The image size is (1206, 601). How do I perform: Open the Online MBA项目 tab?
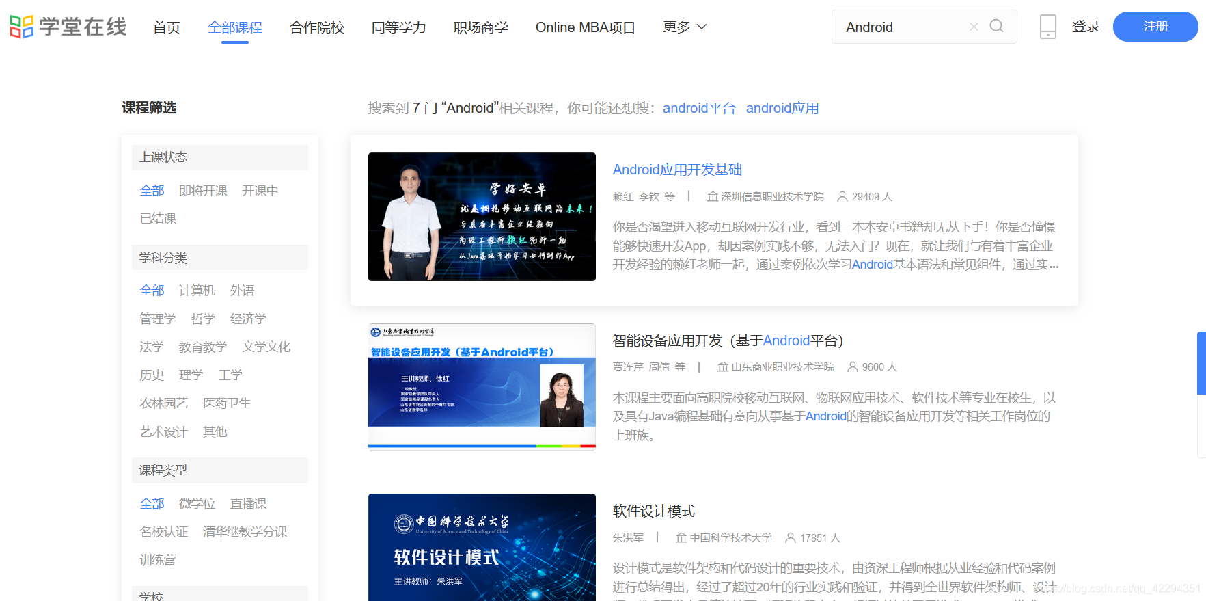[x=586, y=27]
